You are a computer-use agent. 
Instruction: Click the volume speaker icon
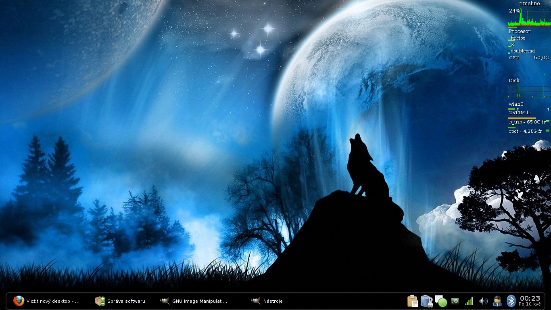[x=483, y=301]
